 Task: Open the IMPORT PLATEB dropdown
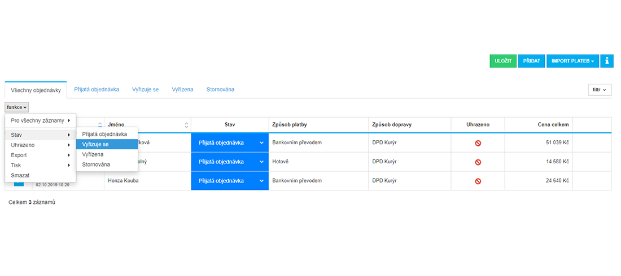pyautogui.click(x=572, y=61)
